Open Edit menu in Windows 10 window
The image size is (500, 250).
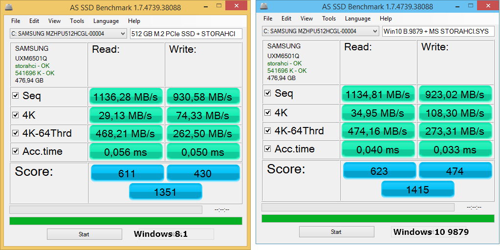tap(286, 19)
